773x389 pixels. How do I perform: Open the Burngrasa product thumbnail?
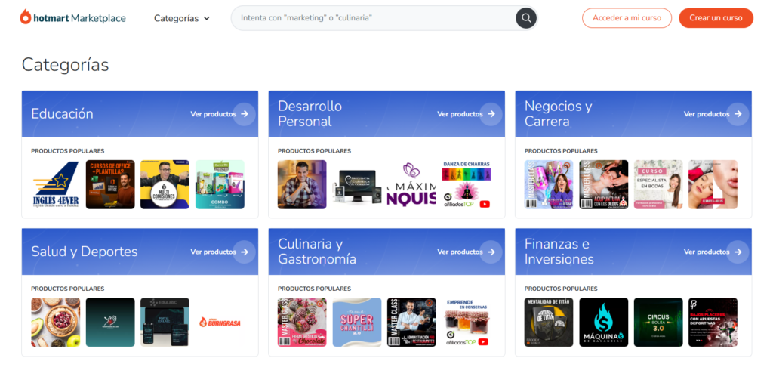[x=220, y=323]
